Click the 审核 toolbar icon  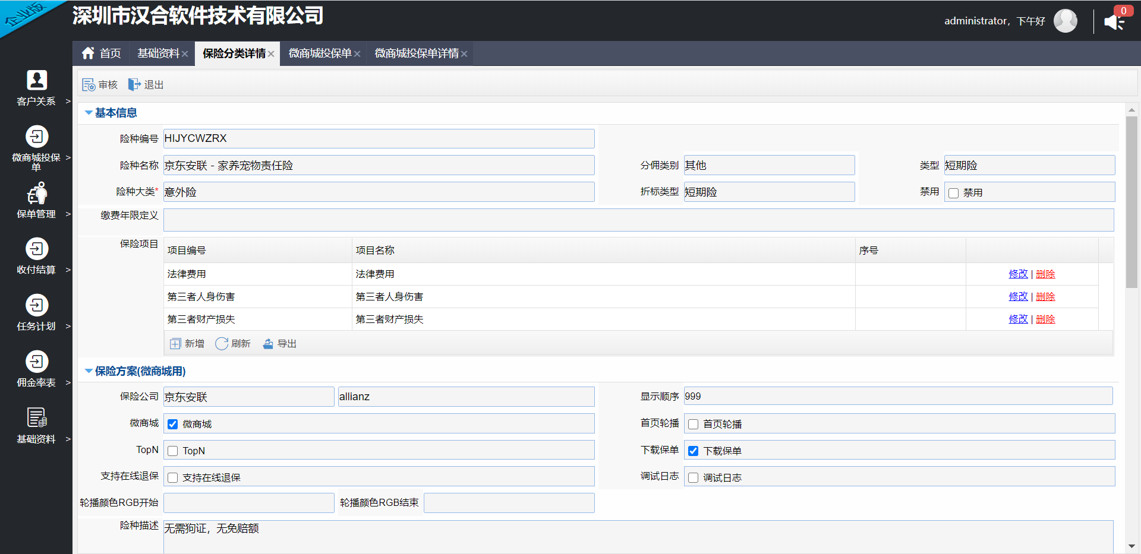tap(89, 85)
